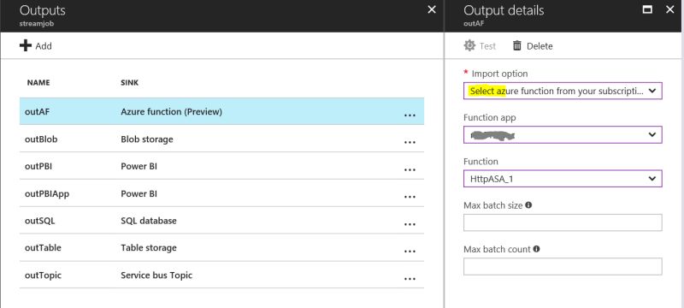Click the Test gear icon
684x308 pixels.
click(469, 46)
